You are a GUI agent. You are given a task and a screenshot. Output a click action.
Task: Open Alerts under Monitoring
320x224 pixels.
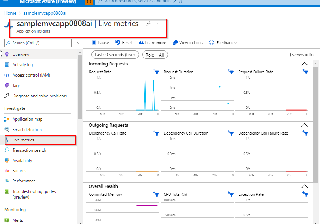coord(39,220)
